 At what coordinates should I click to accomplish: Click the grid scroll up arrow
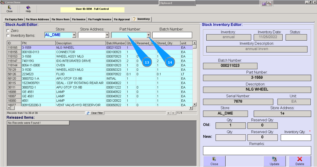tap(194, 43)
